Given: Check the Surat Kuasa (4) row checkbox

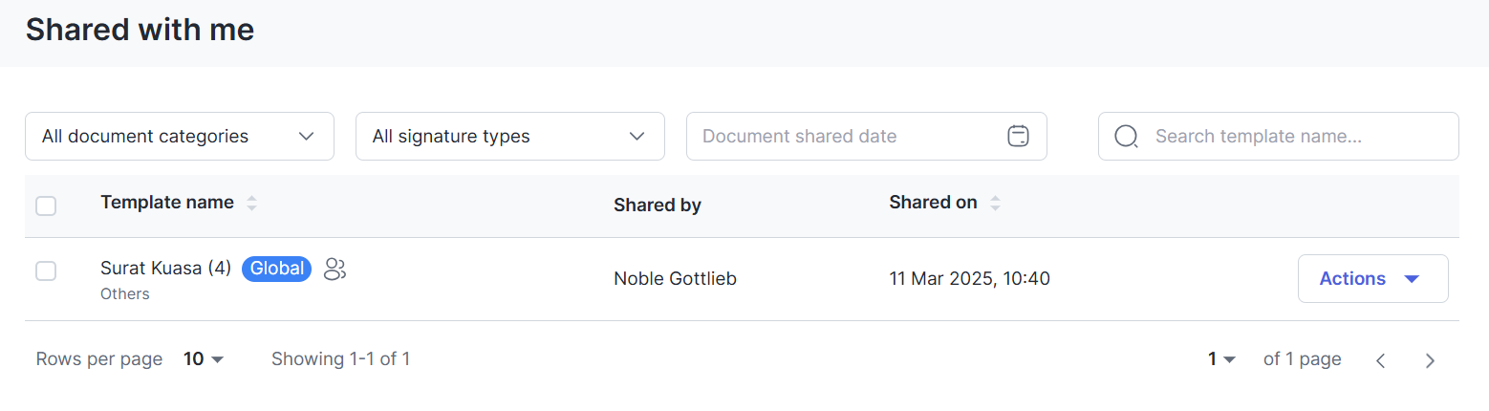Looking at the screenshot, I should 46,270.
